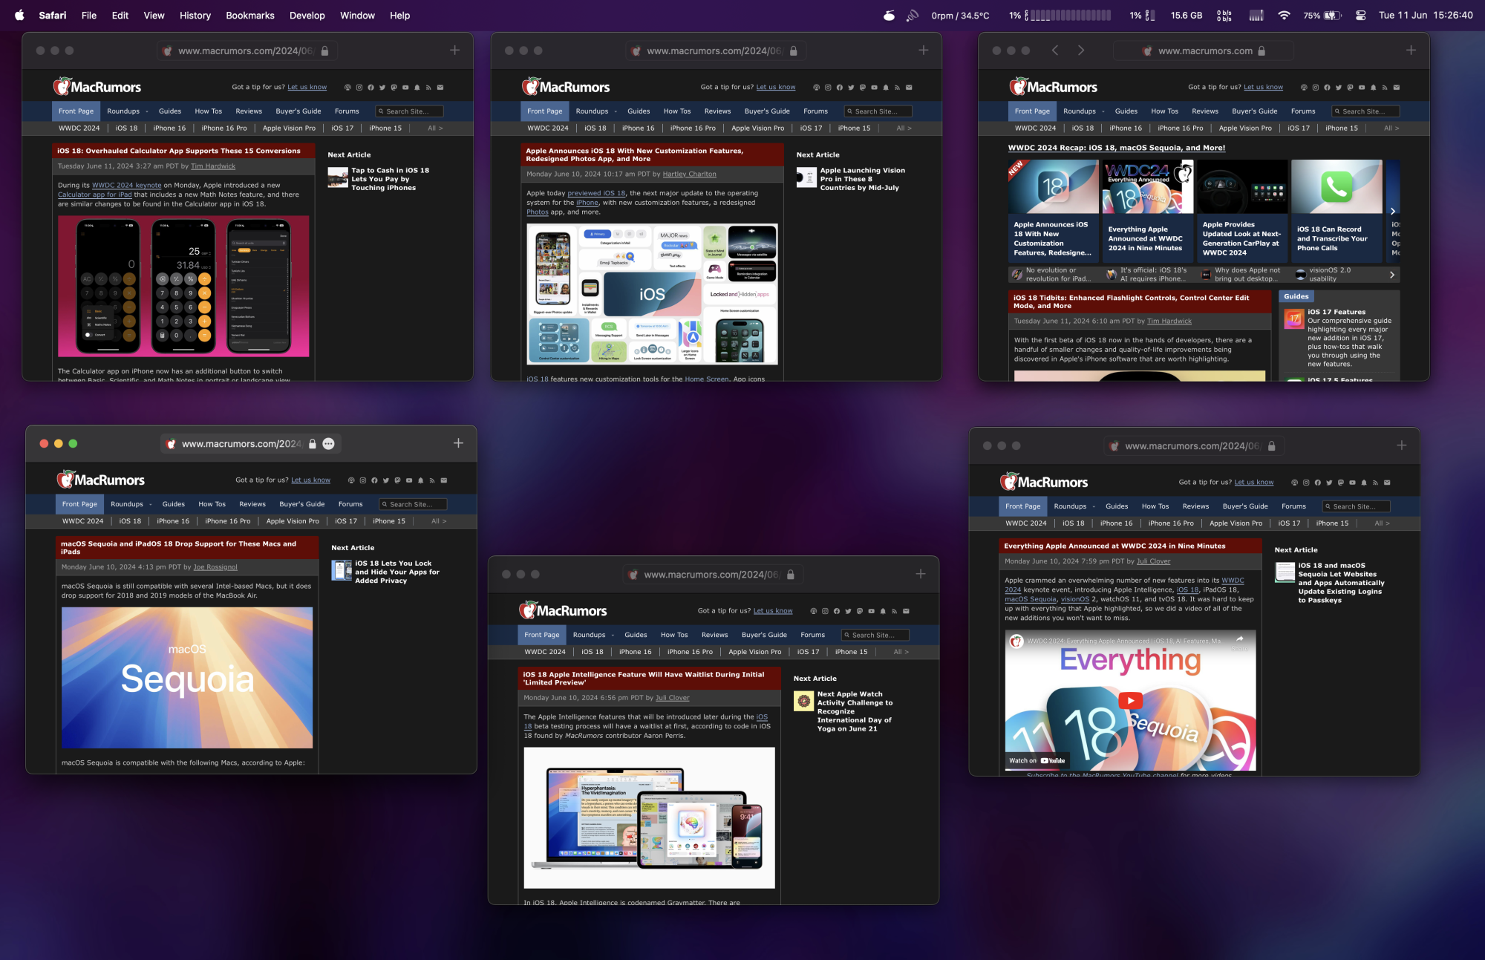This screenshot has height=960, width=1485.
Task: Expand Roundups dropdown in the Calculator App article window
Action: pyautogui.click(x=126, y=111)
